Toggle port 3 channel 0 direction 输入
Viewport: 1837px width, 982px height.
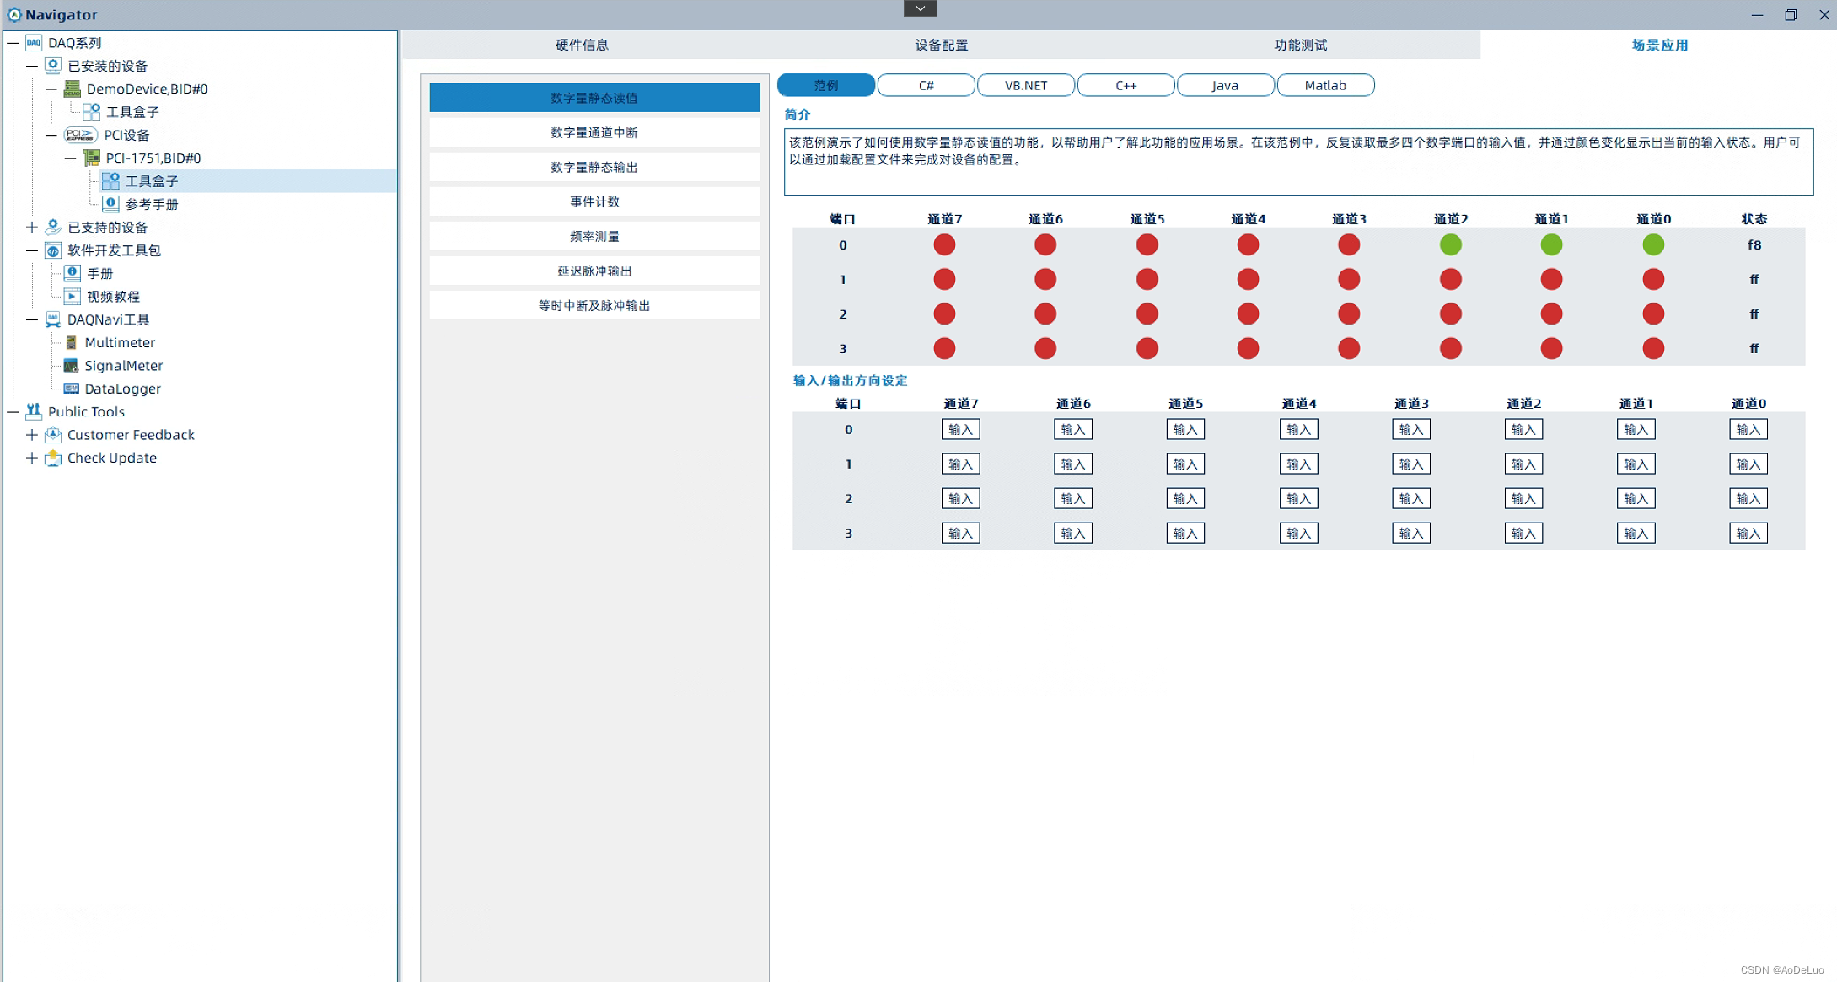point(1748,534)
